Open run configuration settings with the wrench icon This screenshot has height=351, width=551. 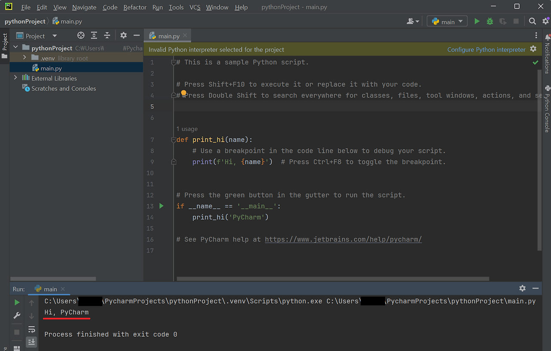(17, 316)
